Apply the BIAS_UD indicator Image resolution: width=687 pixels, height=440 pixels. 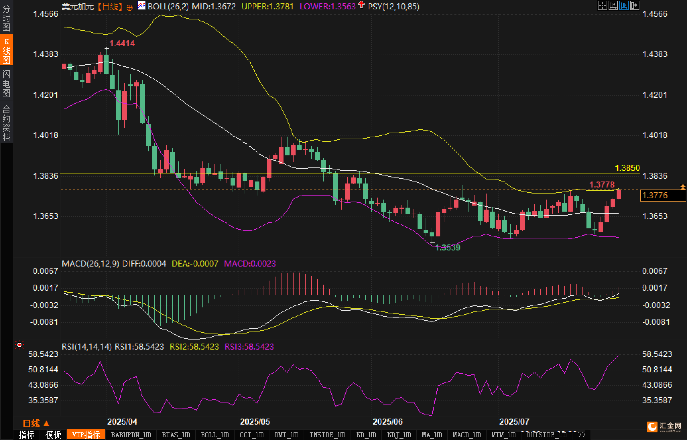[x=176, y=435]
